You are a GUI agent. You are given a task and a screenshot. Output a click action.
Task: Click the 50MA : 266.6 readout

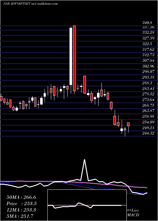click(21, 197)
